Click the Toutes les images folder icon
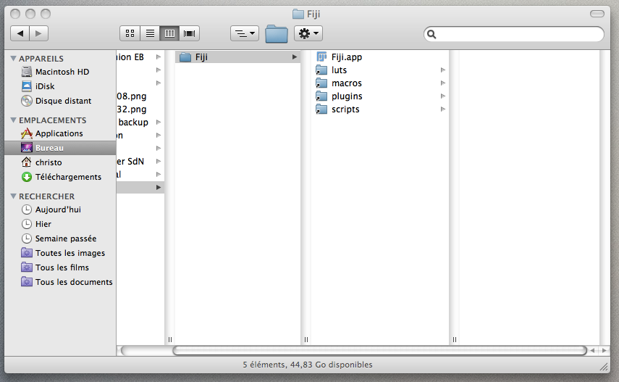The image size is (619, 382). pyautogui.click(x=27, y=253)
